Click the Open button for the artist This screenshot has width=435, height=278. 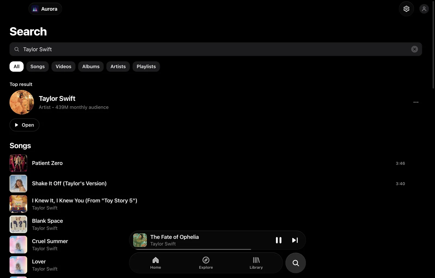point(24,125)
